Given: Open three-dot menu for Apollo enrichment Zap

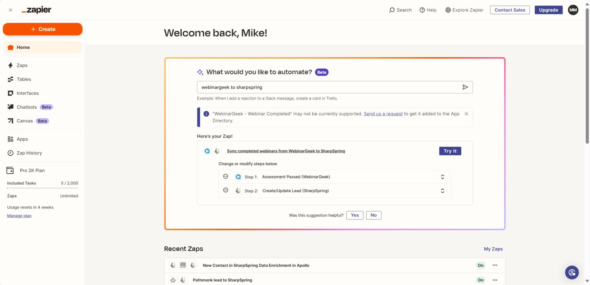Looking at the screenshot, I should click(x=495, y=265).
